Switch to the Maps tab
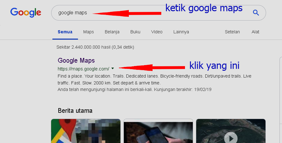Screen dimensions: 282x143 coord(89,32)
